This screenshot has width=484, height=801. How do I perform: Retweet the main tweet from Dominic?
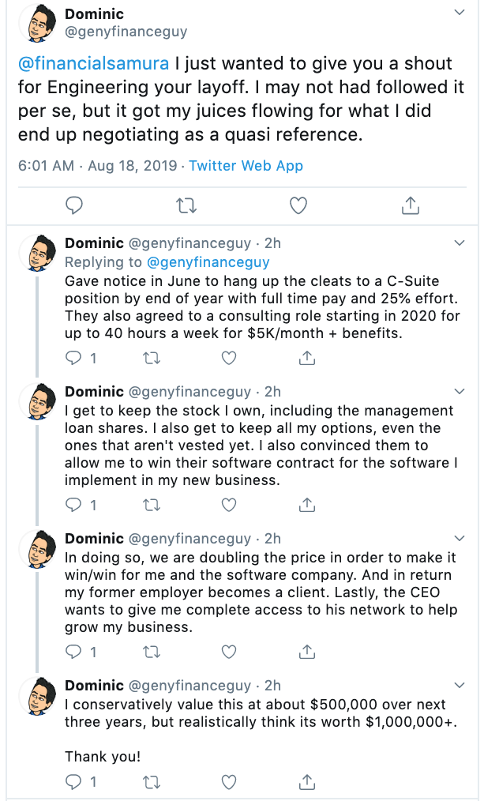tap(186, 206)
